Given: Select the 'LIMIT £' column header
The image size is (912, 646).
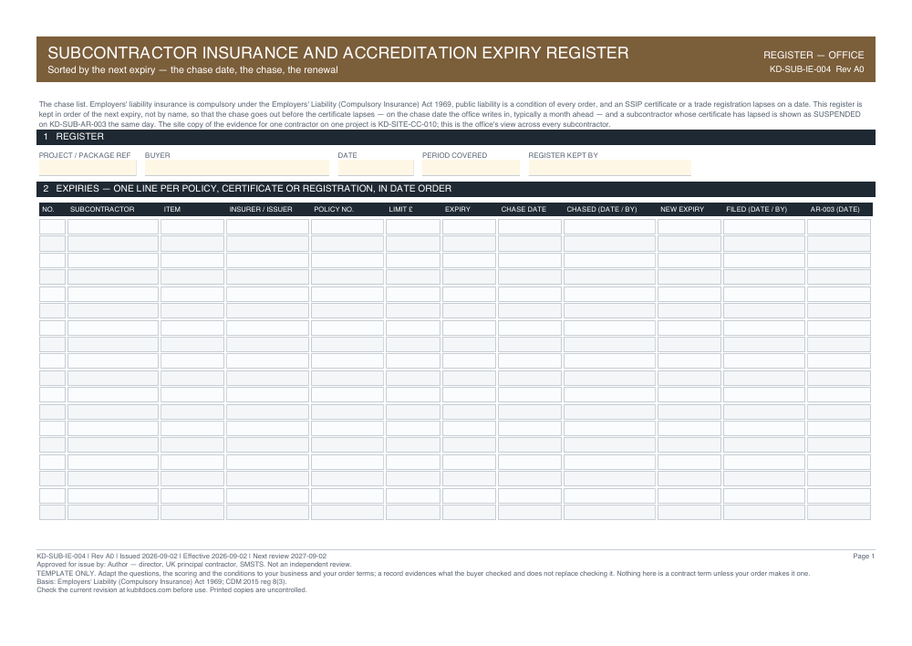Looking at the screenshot, I should (400, 210).
